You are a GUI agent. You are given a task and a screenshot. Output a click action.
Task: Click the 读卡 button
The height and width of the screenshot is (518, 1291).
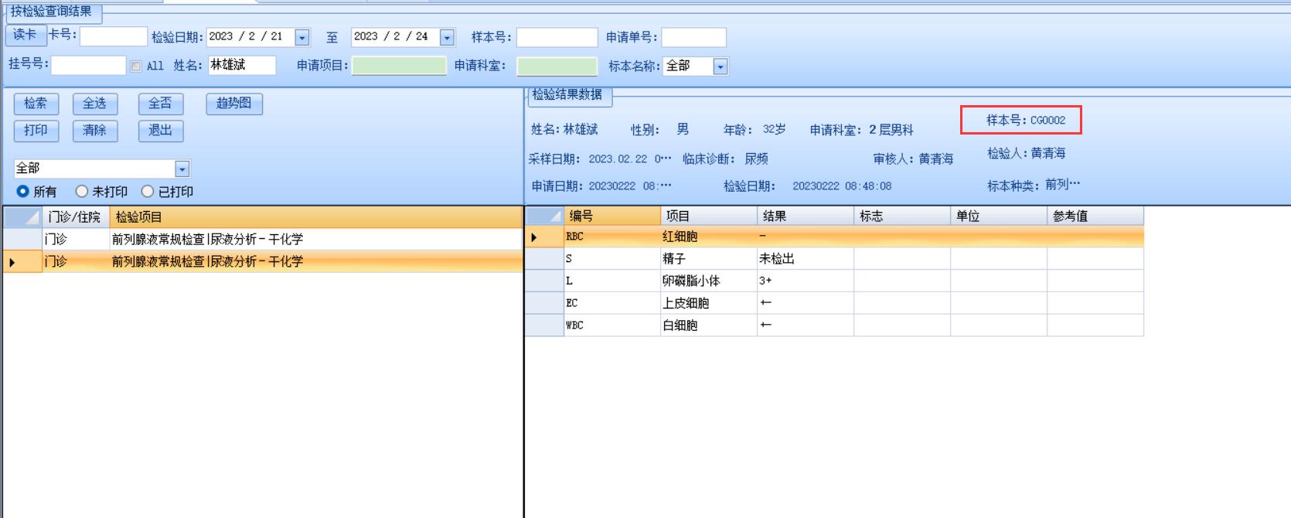(x=26, y=34)
